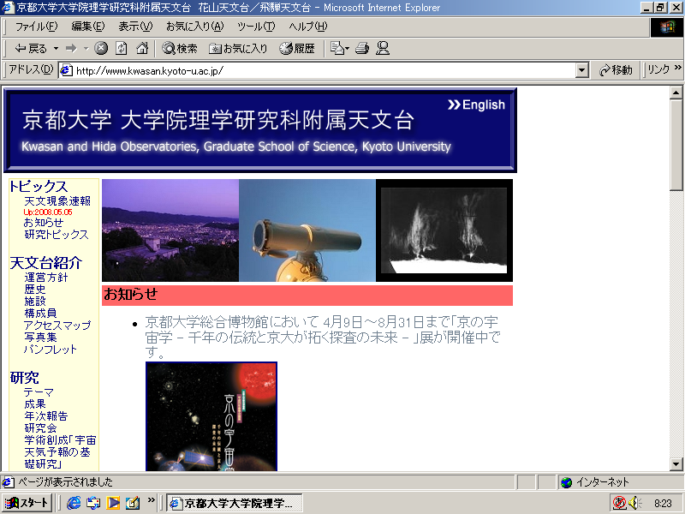The image size is (685, 514).
Task: Click the page icon in the address bar
Action: pyautogui.click(x=66, y=70)
